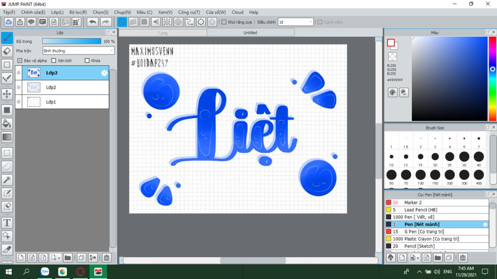Select the Eyedropper tool

point(7,249)
